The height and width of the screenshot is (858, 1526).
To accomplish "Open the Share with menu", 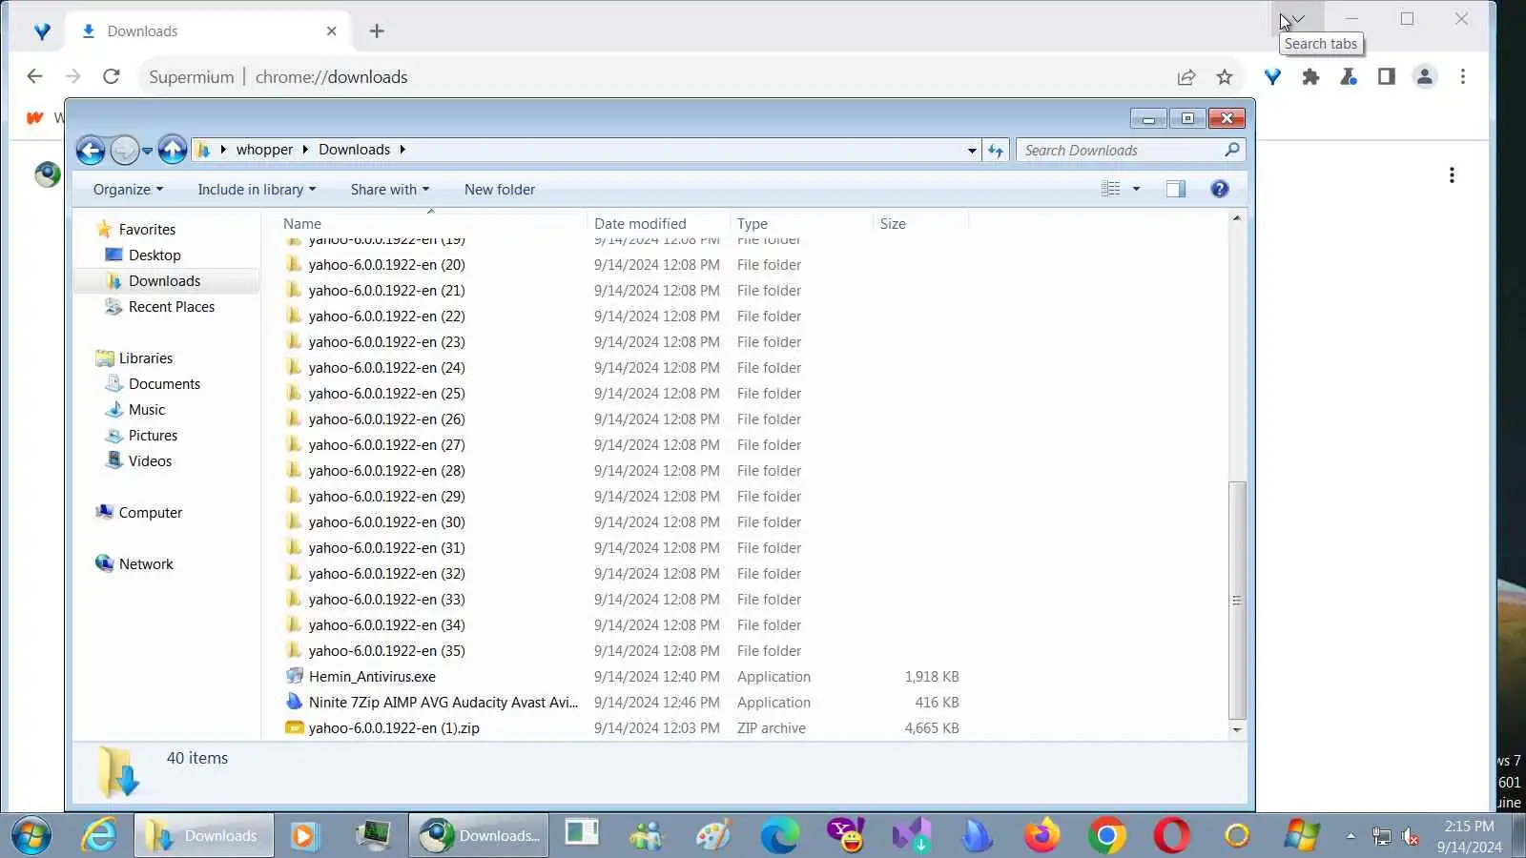I will [389, 189].
